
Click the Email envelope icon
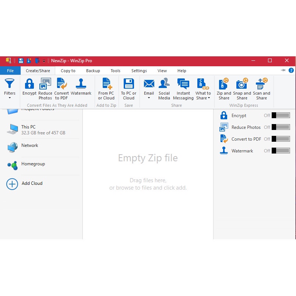click(149, 84)
